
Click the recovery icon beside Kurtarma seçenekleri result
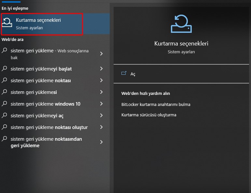point(7,22)
